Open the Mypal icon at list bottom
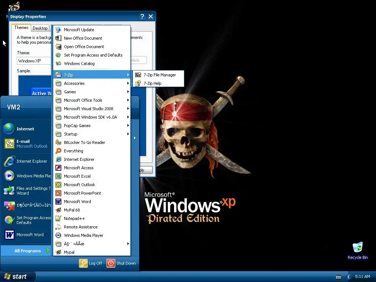Viewport: 376px width, 282px height. coord(58,252)
